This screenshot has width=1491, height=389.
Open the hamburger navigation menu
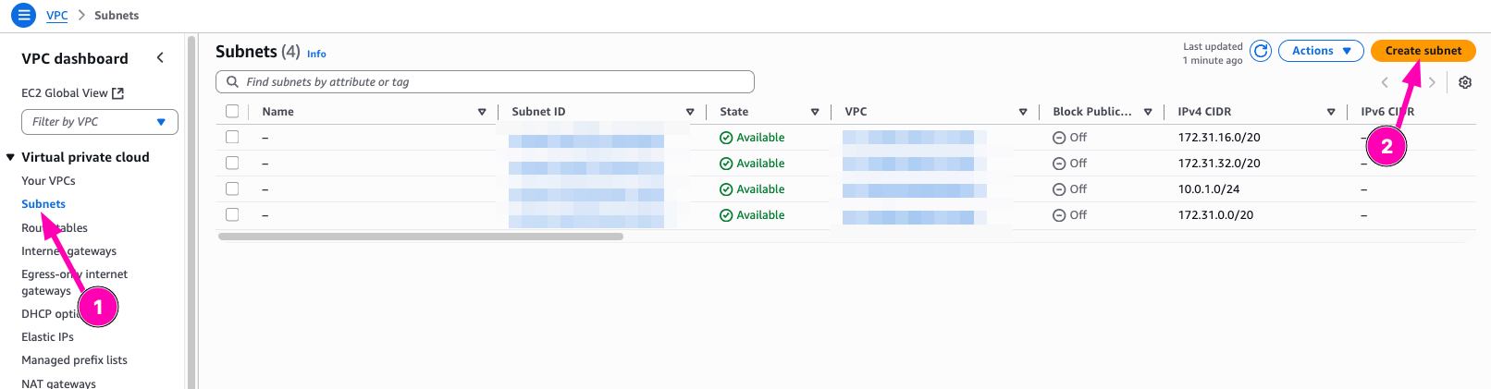(x=23, y=15)
